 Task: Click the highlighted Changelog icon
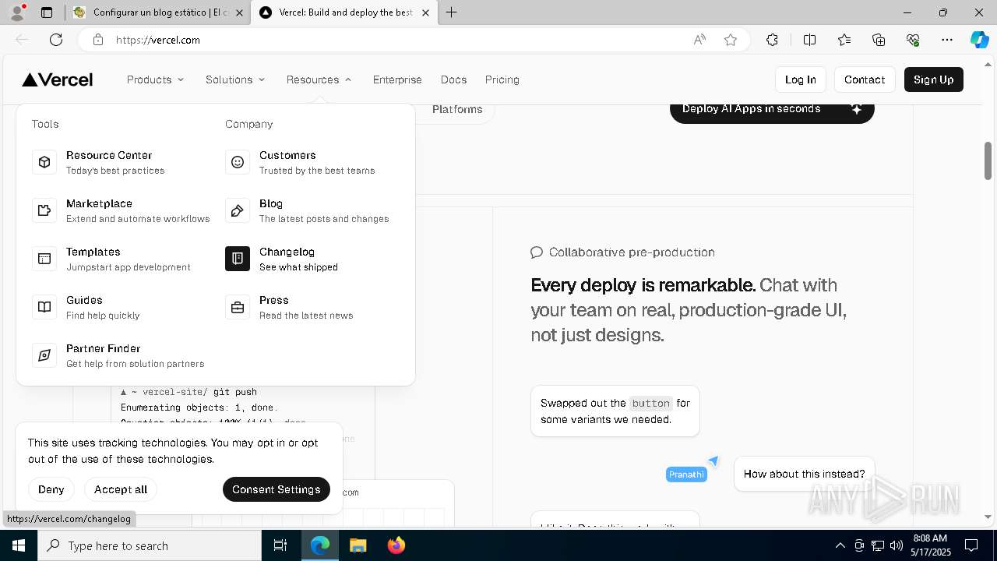click(x=238, y=259)
